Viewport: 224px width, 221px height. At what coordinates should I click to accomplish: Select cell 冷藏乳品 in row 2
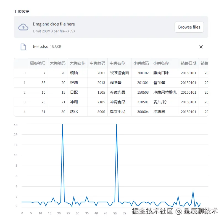[x=119, y=92]
